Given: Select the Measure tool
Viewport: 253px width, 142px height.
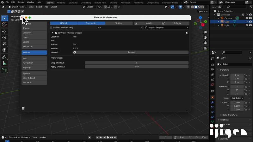Looking at the screenshot, I should pyautogui.click(x=4, y=63).
